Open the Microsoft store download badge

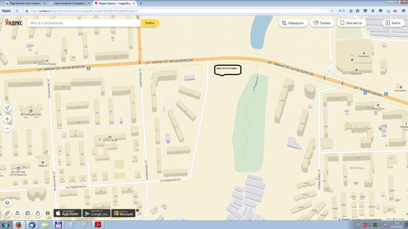point(123,213)
